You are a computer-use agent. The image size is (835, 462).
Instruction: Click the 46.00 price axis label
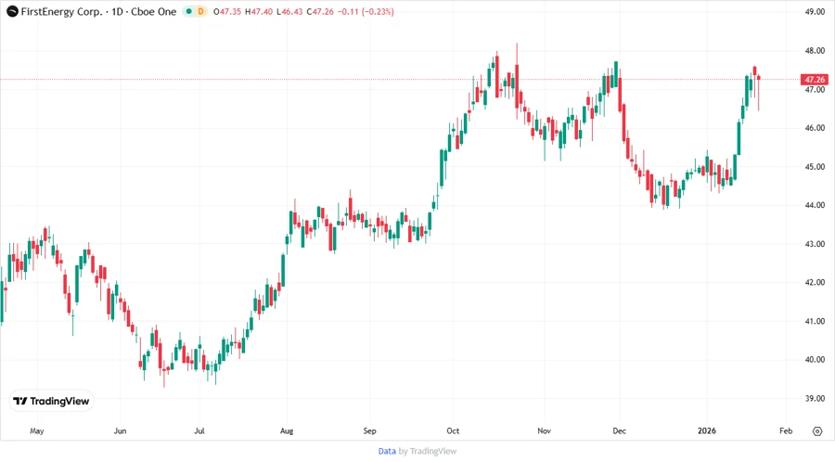[x=815, y=128]
